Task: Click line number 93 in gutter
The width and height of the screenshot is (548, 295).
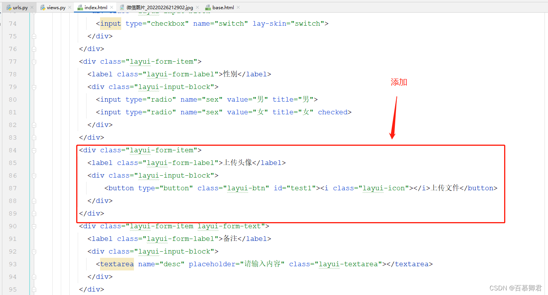Action: 13,264
